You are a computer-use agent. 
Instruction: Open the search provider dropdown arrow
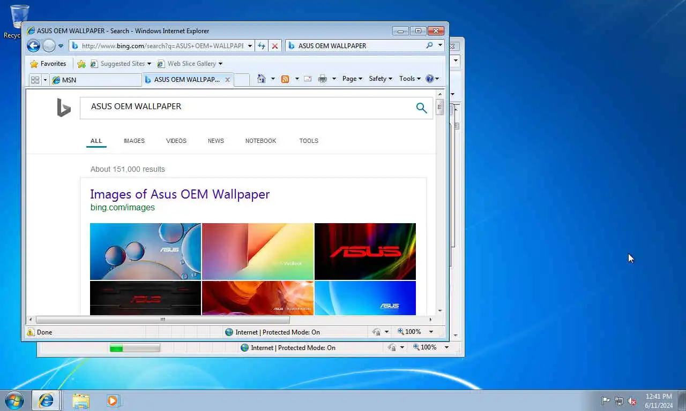point(440,45)
